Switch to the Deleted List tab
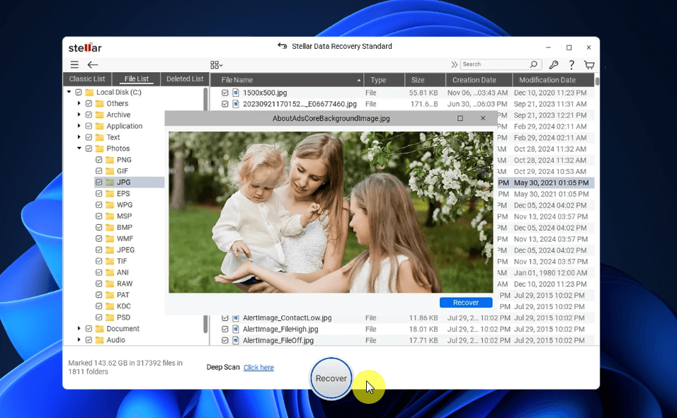The width and height of the screenshot is (677, 418). click(x=185, y=79)
